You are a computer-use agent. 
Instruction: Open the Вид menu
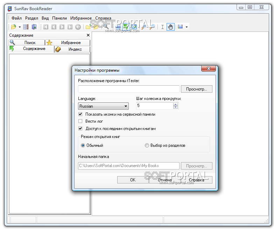tap(45, 18)
